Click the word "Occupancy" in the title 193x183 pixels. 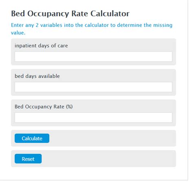coord(48,14)
